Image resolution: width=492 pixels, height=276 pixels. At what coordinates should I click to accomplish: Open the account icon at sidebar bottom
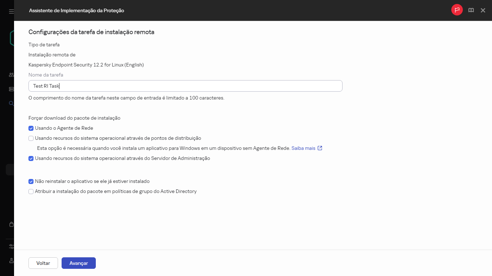[11, 261]
